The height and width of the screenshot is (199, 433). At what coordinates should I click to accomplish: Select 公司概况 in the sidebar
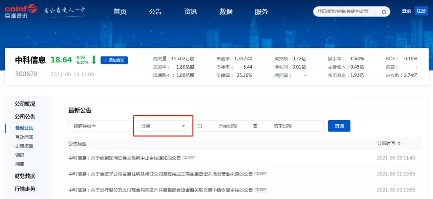point(25,104)
